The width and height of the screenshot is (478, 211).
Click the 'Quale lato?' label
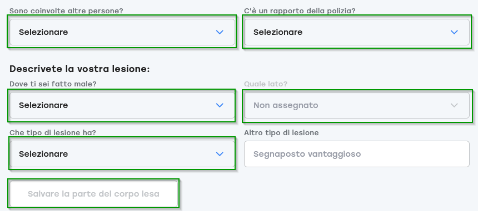pyautogui.click(x=266, y=84)
